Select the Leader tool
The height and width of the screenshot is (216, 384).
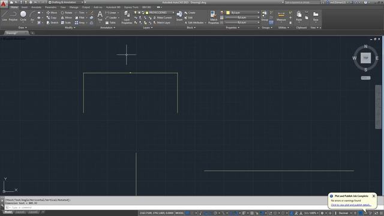pyautogui.click(x=111, y=17)
